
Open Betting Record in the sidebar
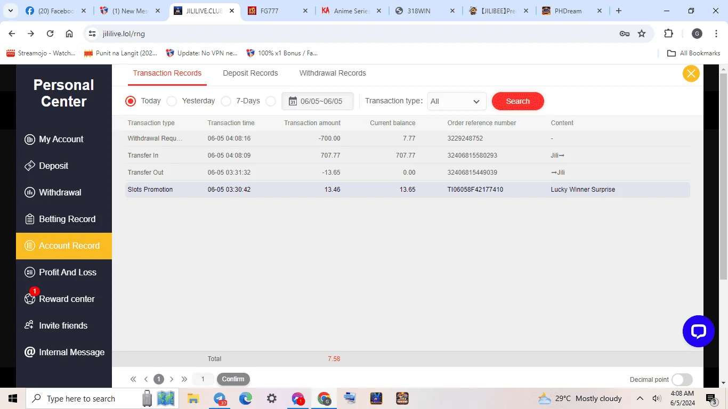64,219
